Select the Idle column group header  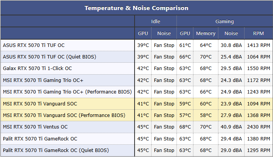click(x=155, y=21)
